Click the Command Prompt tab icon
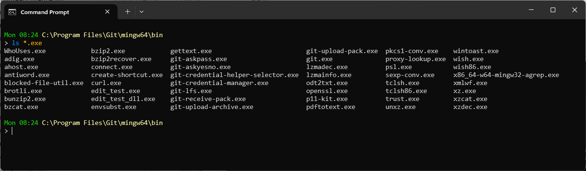This screenshot has width=586, height=171. (13, 12)
